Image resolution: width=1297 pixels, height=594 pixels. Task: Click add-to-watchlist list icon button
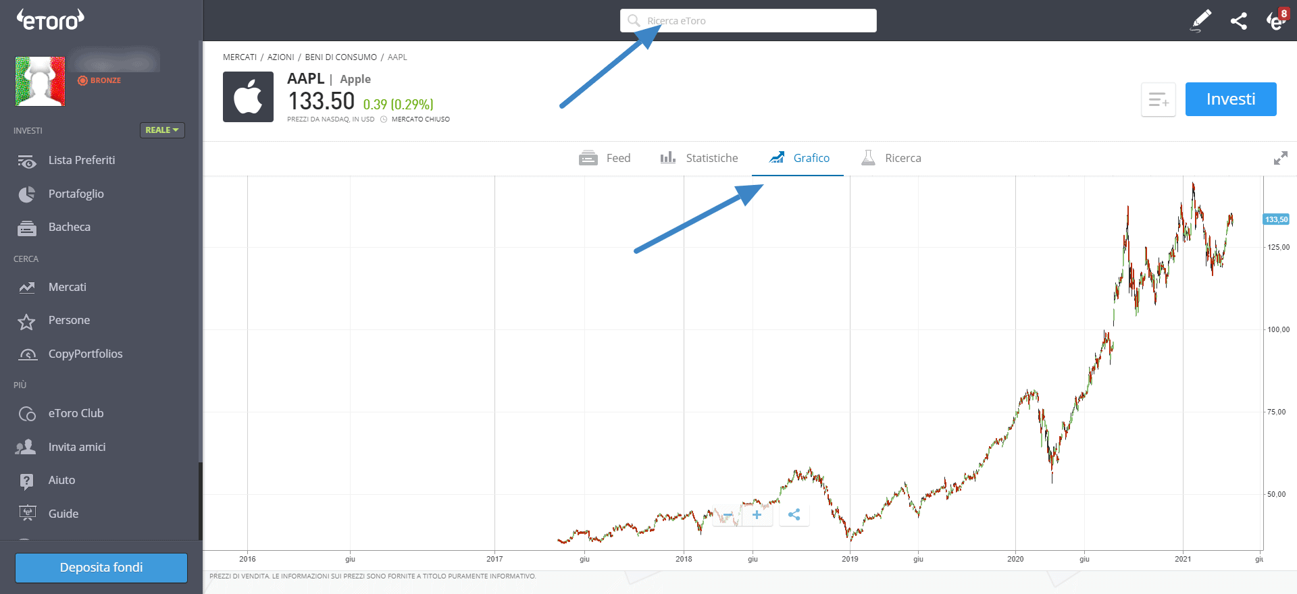click(1159, 100)
